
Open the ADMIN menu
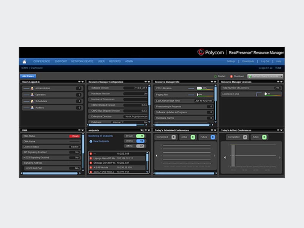point(129,61)
